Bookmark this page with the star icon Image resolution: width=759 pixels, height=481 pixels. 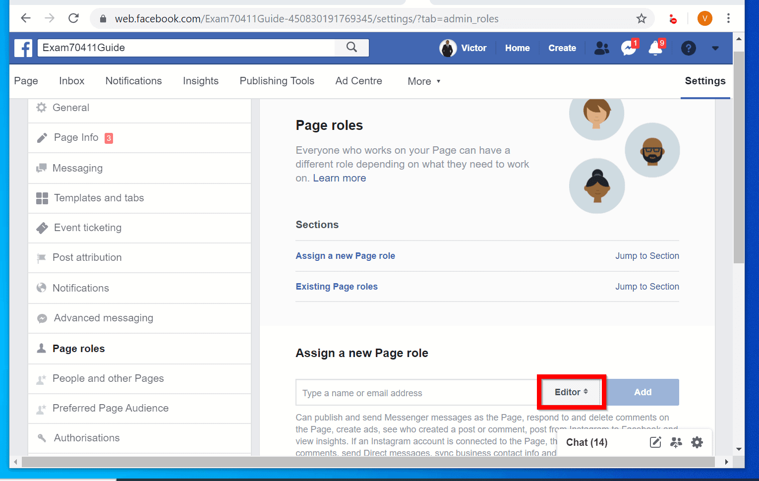pos(642,19)
